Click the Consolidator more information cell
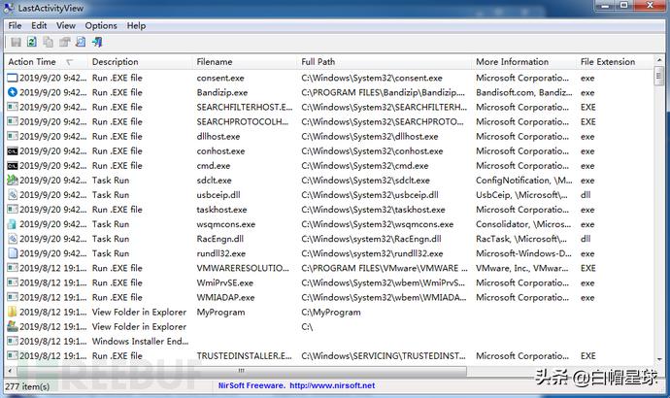This screenshot has height=398, width=670. click(523, 224)
